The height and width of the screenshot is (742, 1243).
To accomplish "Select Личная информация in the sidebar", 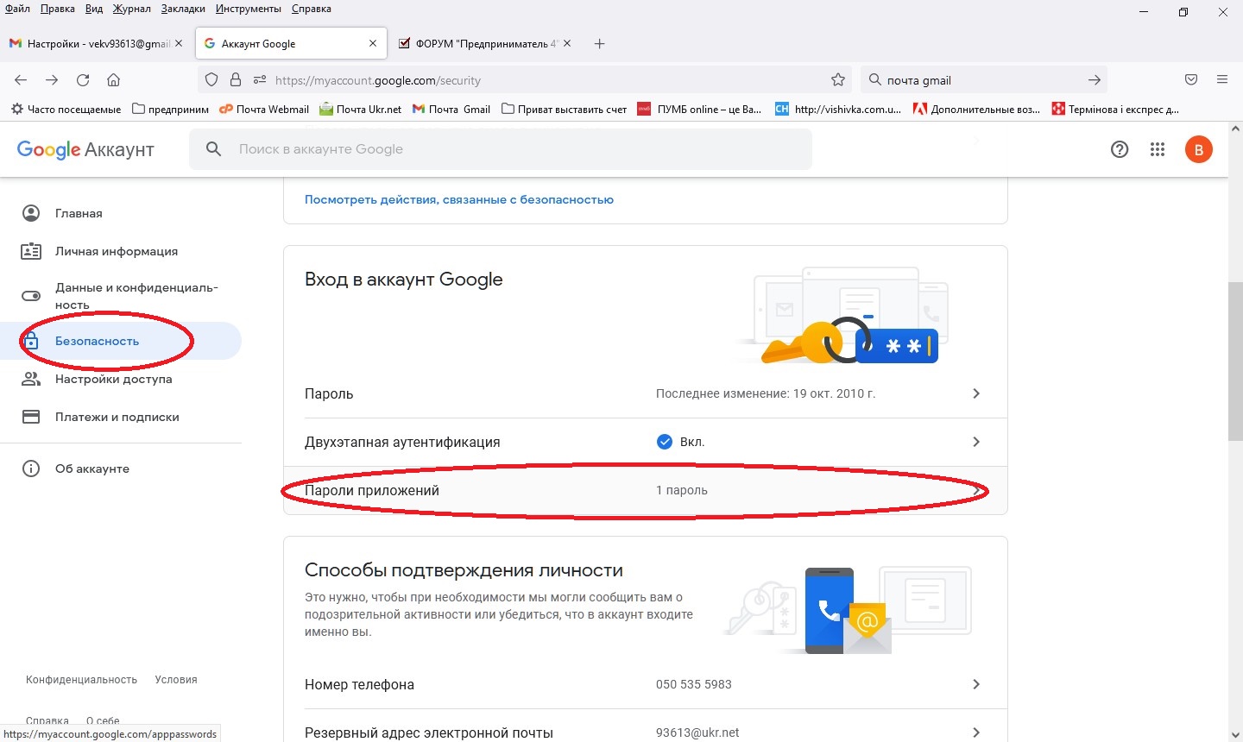I will coord(117,251).
